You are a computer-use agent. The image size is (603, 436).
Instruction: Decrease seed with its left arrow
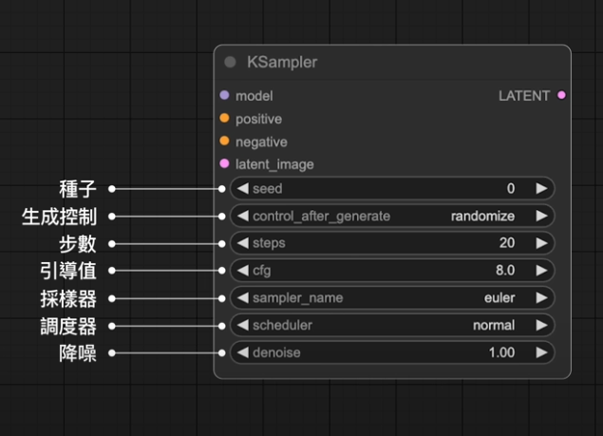[242, 189]
